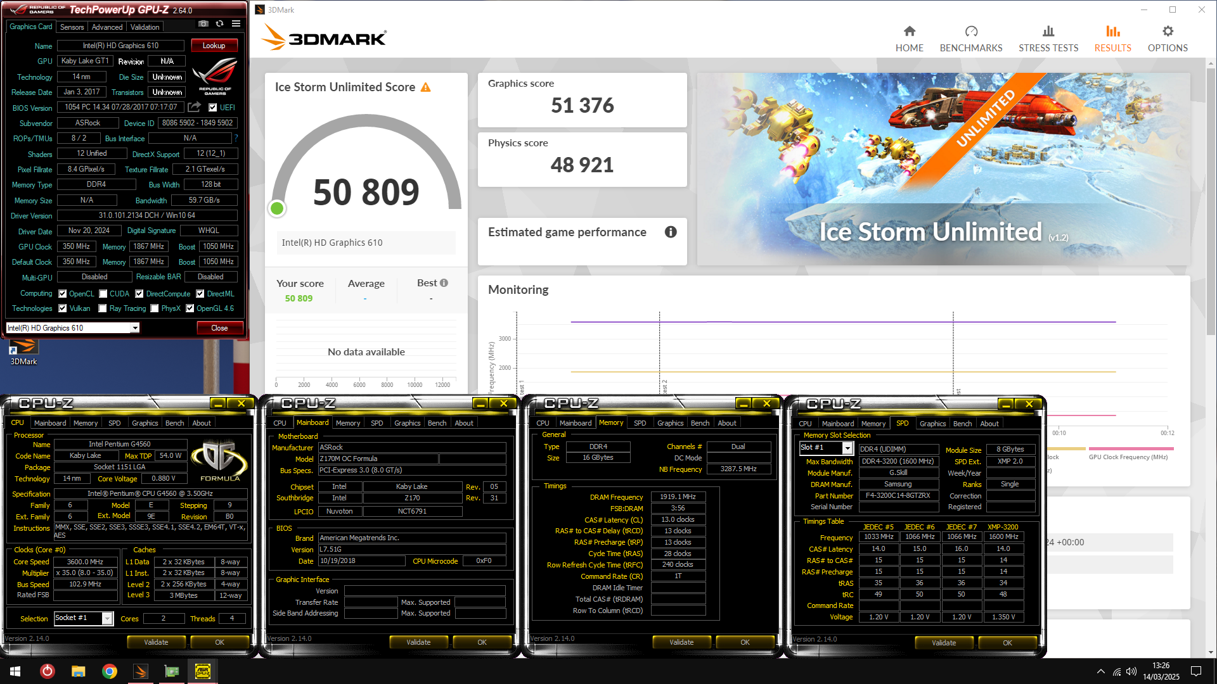Viewport: 1217px width, 684px height.
Task: Switch to the GPU-Z Validation tab
Action: [145, 27]
